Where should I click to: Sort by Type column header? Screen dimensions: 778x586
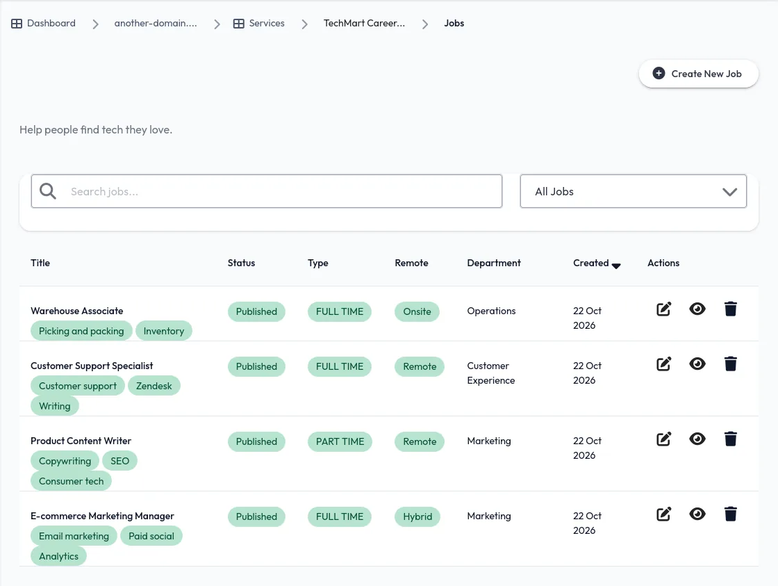[318, 263]
